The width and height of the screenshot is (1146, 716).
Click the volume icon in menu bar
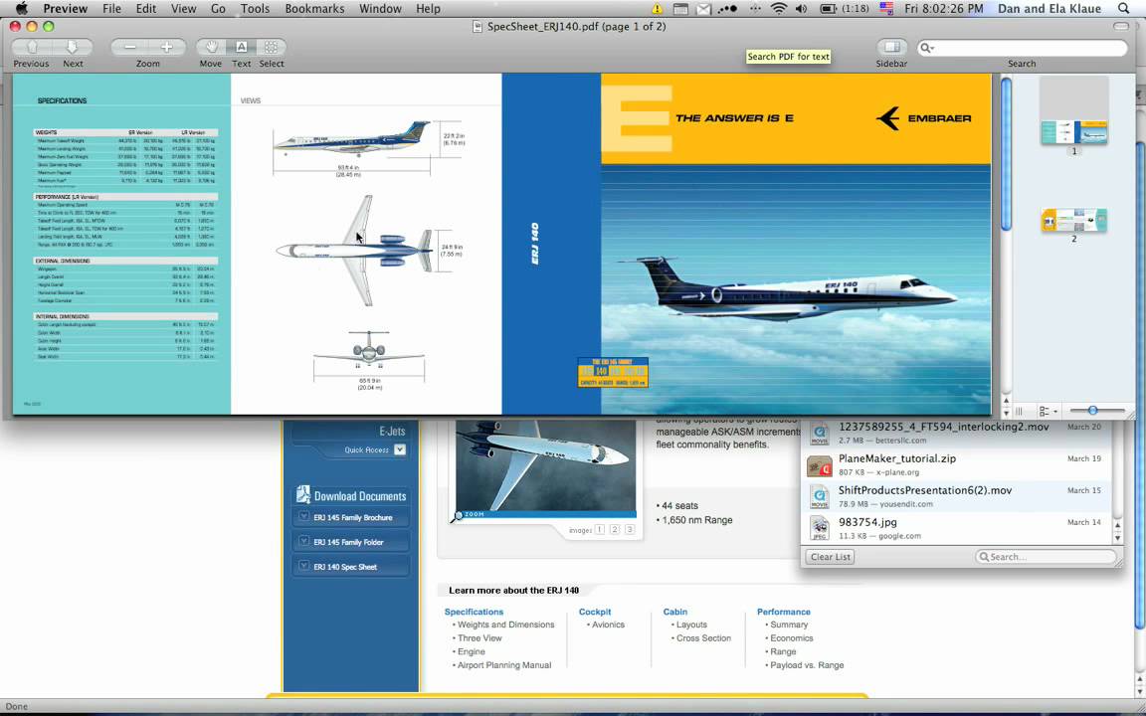[802, 9]
